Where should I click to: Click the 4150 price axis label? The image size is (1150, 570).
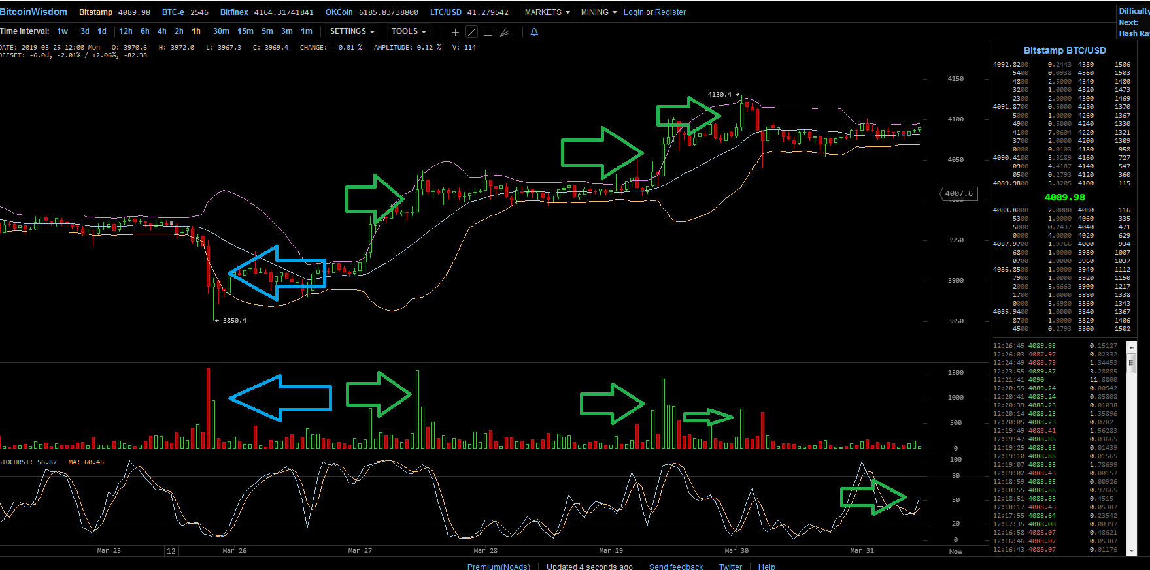tap(956, 79)
